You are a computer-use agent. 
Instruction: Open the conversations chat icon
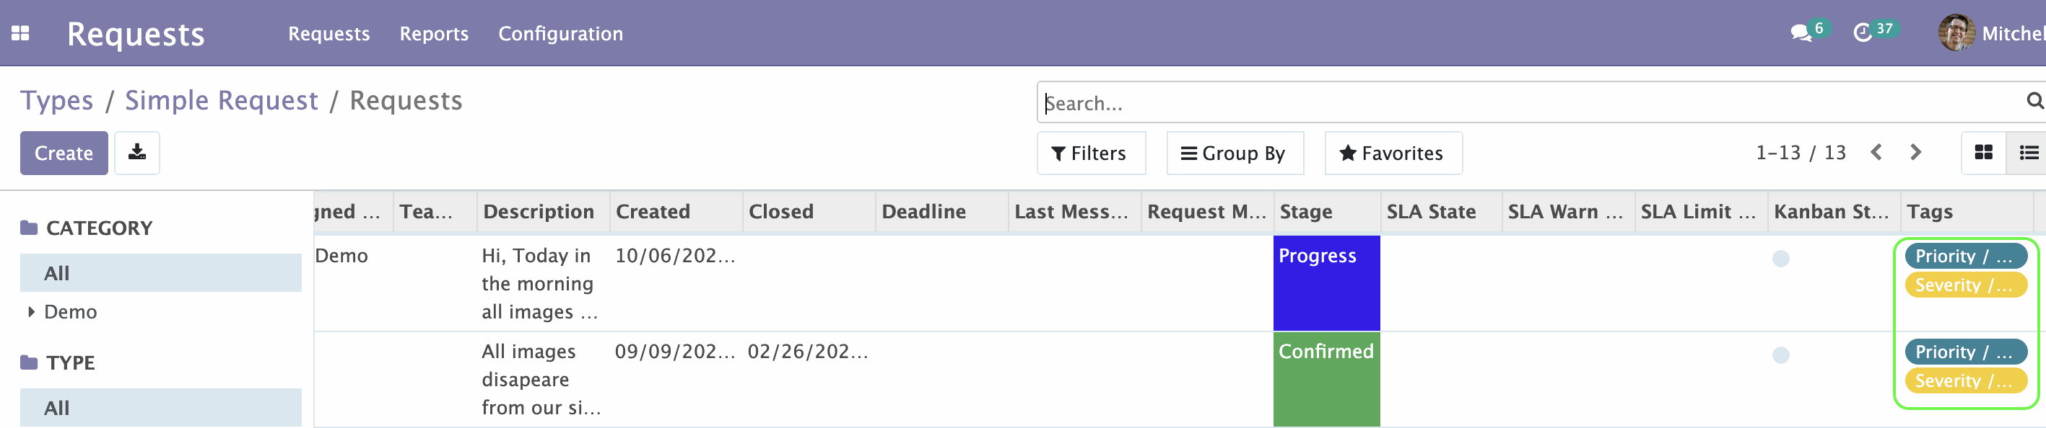(x=1801, y=33)
